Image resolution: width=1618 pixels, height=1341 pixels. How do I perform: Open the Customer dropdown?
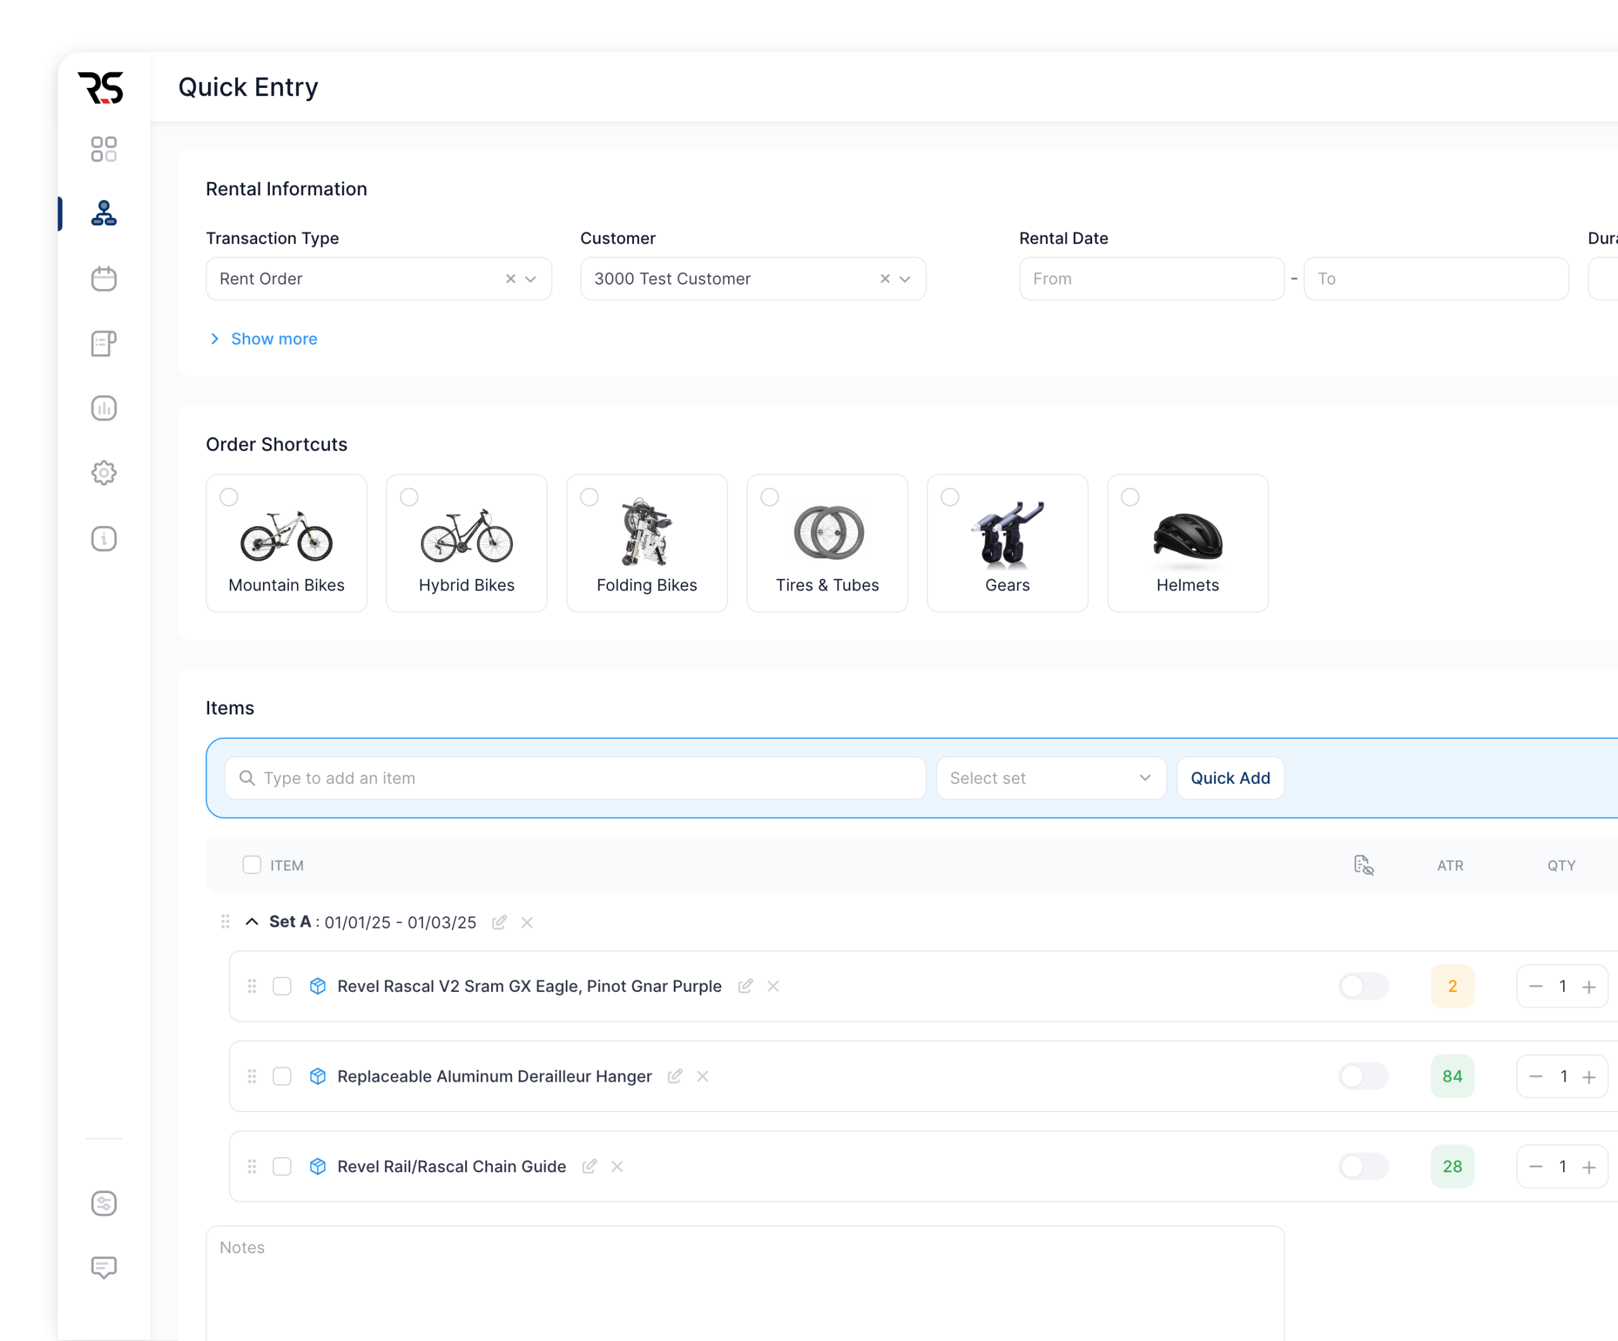tap(753, 278)
